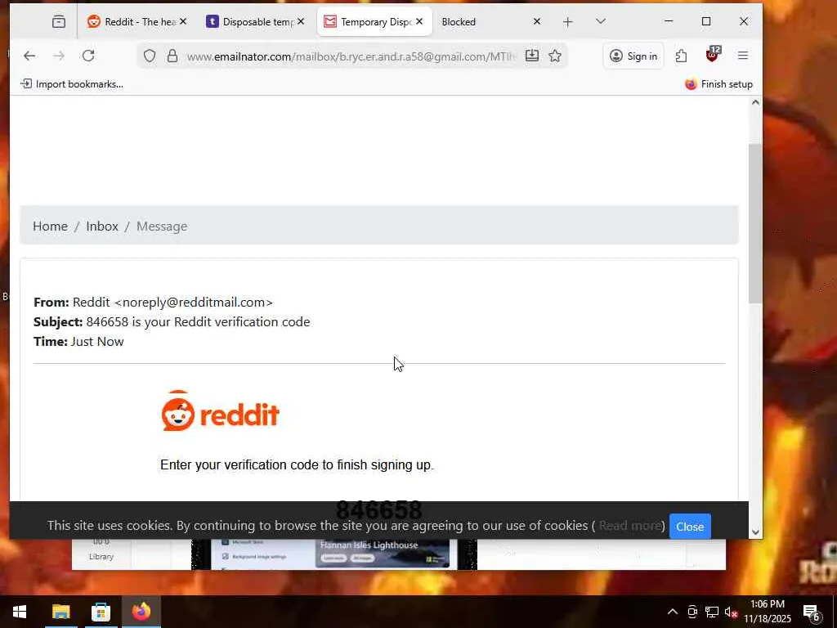Screen dimensions: 837x628
Task: Click the Sign in button
Action: point(633,56)
